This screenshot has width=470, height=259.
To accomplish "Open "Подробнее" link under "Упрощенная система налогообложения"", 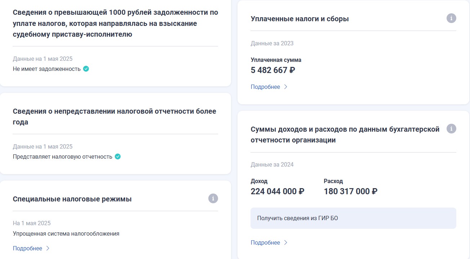I will pos(27,248).
